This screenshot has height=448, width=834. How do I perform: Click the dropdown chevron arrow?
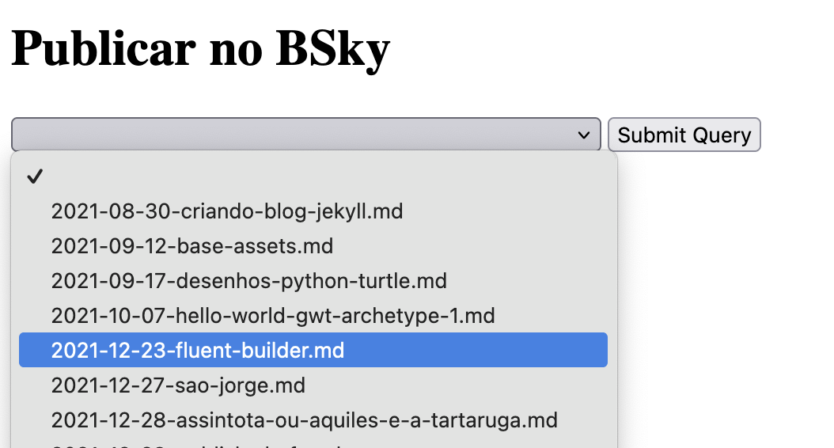[584, 135]
